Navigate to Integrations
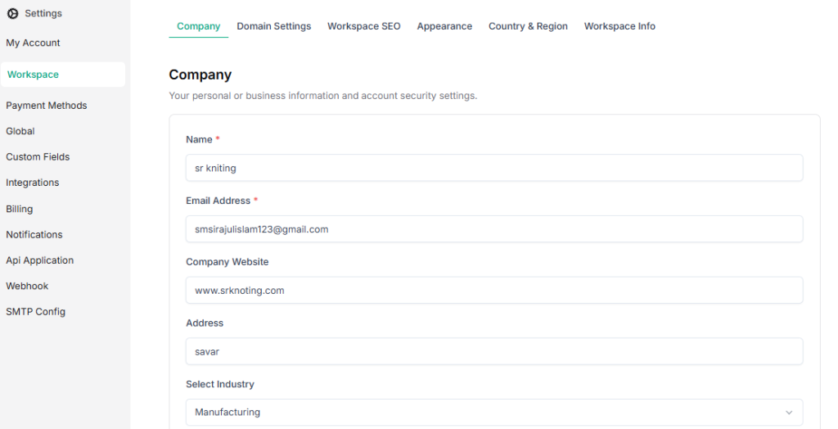 click(33, 183)
